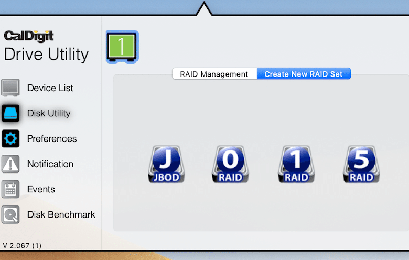
Task: Open Preferences from the sidebar label
Action: click(x=52, y=139)
